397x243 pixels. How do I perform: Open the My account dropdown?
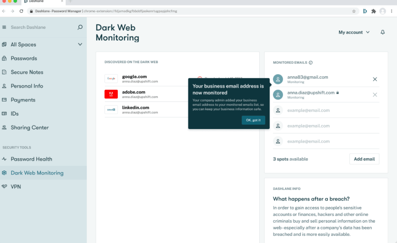[354, 32]
